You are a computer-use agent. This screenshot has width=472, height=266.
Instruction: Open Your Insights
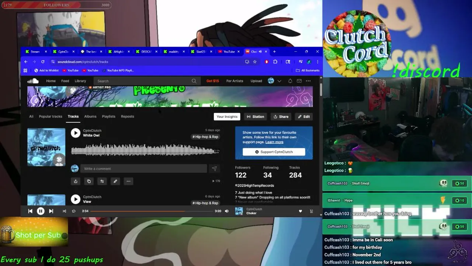click(x=227, y=116)
